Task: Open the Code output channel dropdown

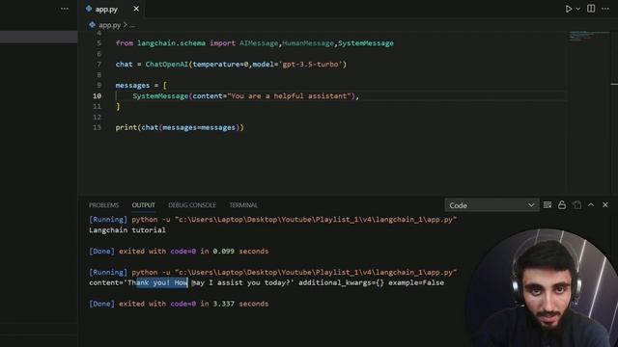Action: [492, 205]
